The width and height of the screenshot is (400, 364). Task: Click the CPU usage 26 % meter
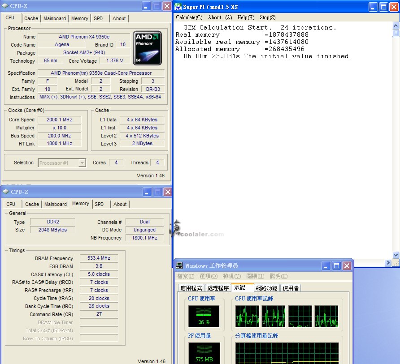pos(204,316)
